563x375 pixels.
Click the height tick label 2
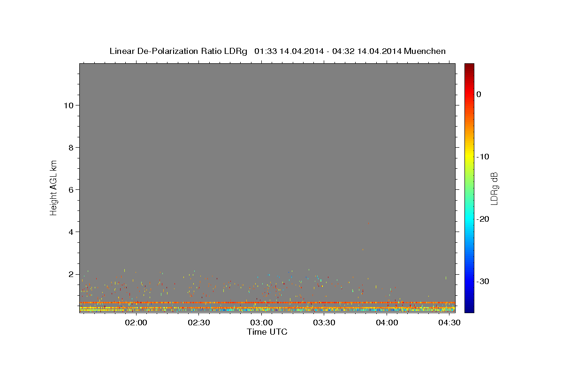pyautogui.click(x=70, y=274)
